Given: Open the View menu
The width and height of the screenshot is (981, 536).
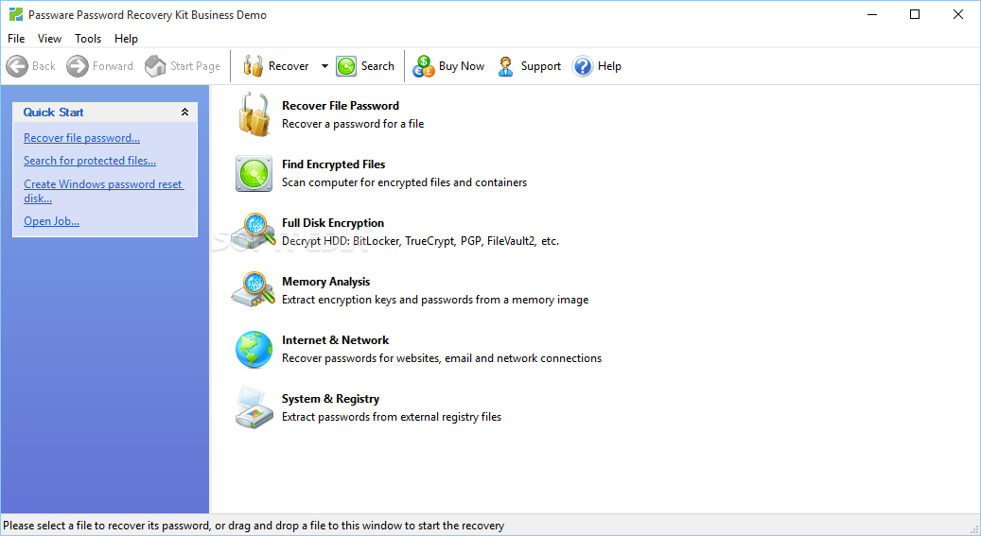Looking at the screenshot, I should click(x=49, y=39).
